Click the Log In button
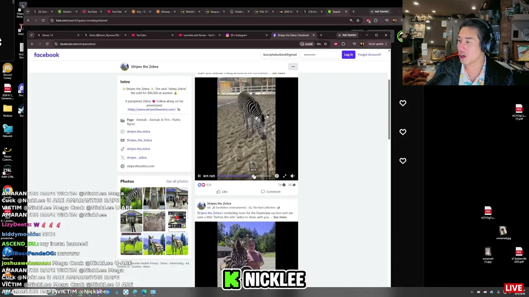Screen dimensions: 529x297 [348, 54]
